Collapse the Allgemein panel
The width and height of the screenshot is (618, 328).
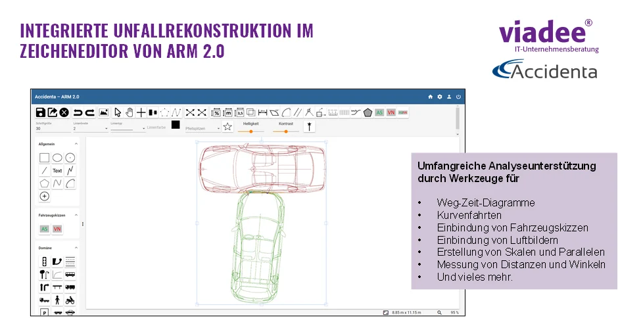(x=76, y=144)
